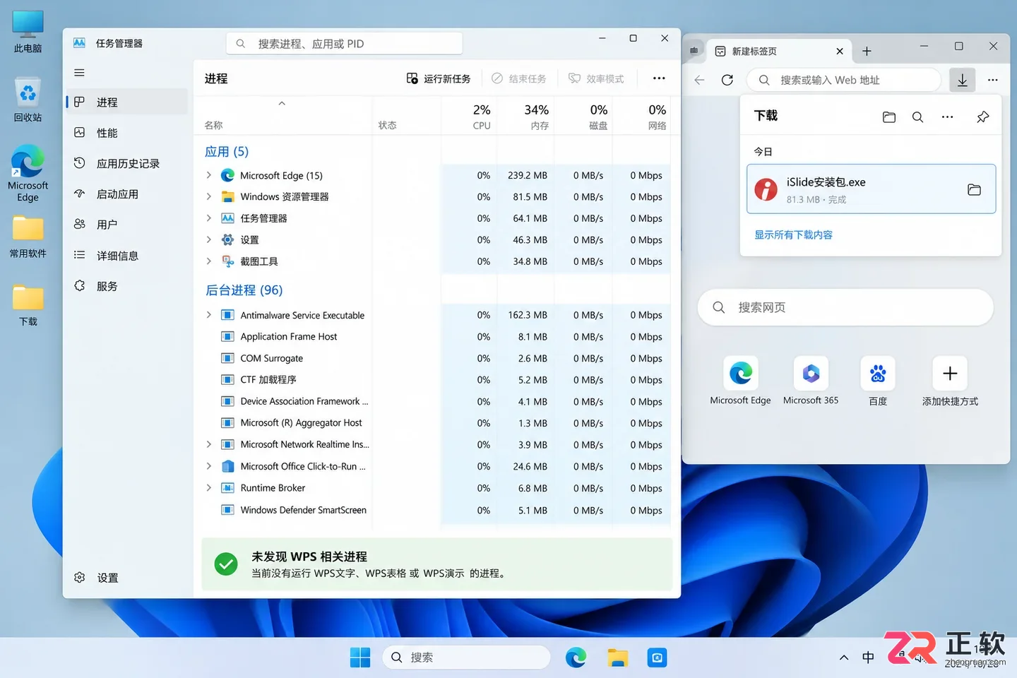Open App history in Task Manager sidebar
This screenshot has height=678, width=1017.
(127, 163)
